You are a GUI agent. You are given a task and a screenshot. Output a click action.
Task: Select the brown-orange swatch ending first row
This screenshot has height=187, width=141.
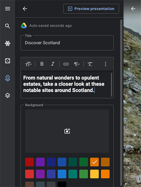coord(105,162)
